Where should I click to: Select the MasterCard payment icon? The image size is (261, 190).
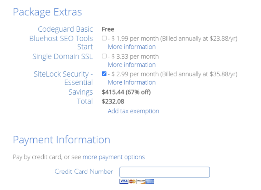[x=132, y=181]
